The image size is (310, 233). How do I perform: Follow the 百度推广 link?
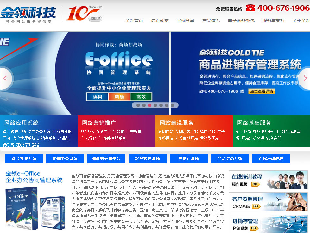click(x=104, y=132)
